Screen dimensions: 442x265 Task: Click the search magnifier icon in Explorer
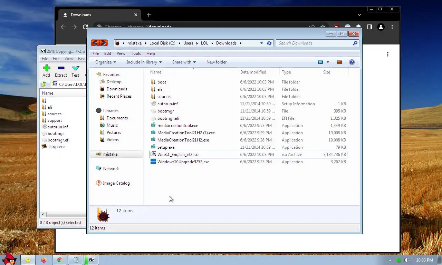coord(355,43)
